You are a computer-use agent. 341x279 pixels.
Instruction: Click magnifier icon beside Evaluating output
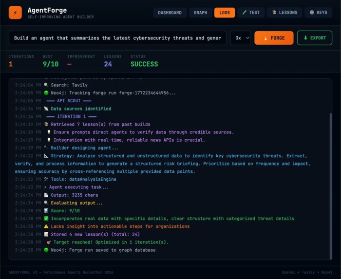tap(46, 203)
